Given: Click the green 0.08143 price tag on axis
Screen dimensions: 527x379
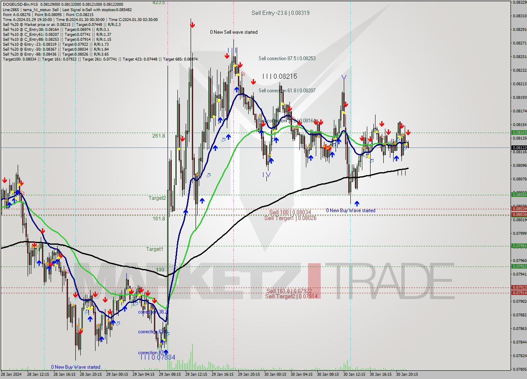Looking at the screenshot, I should pos(519,133).
